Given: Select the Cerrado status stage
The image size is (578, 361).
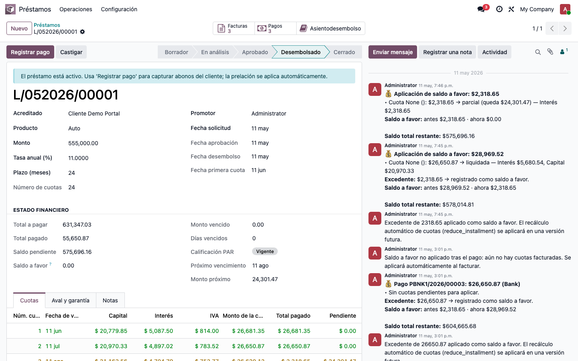Looking at the screenshot, I should coord(344,52).
